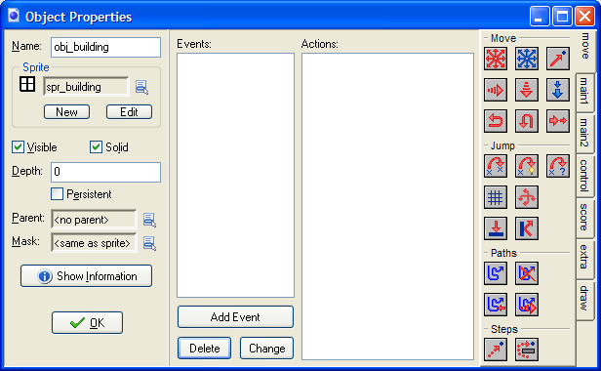Viewport: 601px width, 371px height.
Task: Select the Reverse Horizontal Direction action
Action: click(496, 121)
